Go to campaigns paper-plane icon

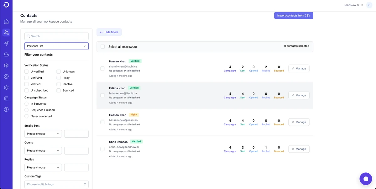coord(6,44)
